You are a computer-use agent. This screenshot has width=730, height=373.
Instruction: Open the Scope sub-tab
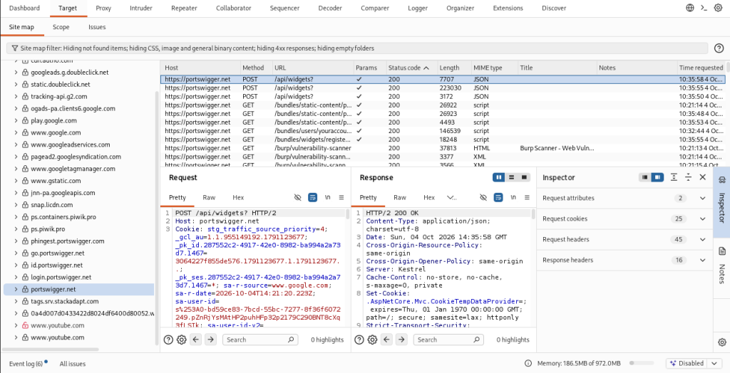click(61, 27)
